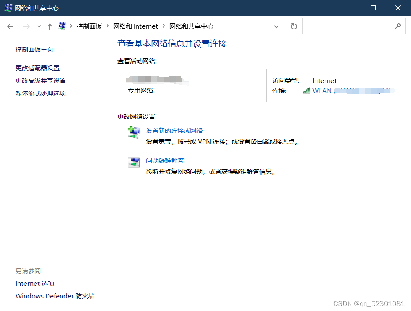Screen dimensions: 411x311
Task: Click the access type value Internet
Action: (x=325, y=81)
